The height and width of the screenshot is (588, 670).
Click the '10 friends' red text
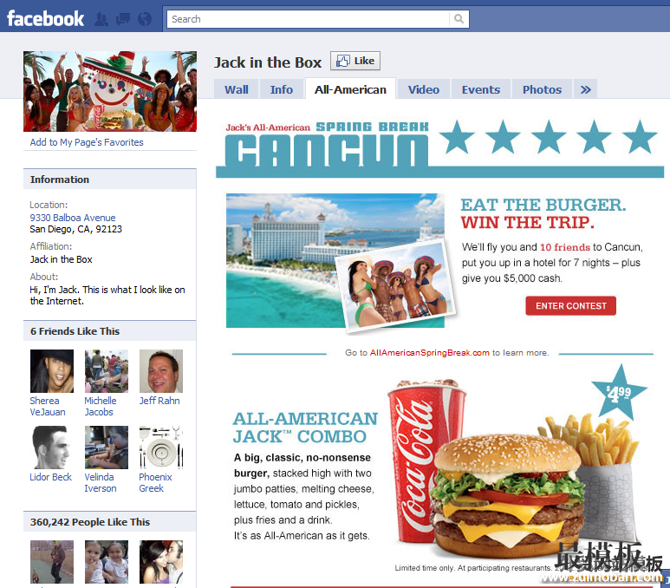pos(565,247)
